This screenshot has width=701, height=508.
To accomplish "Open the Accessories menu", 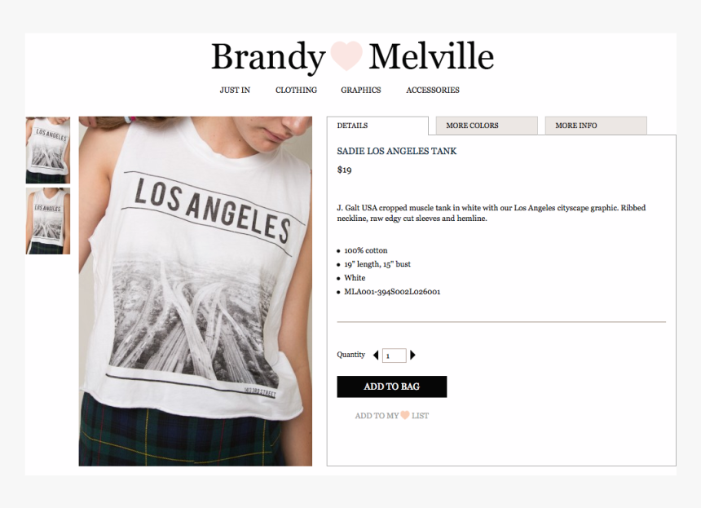I will 433,90.
